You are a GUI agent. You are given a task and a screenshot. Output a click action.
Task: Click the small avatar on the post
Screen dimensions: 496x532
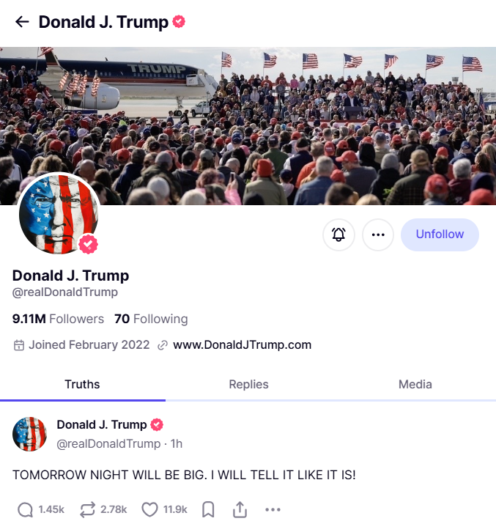pos(29,434)
